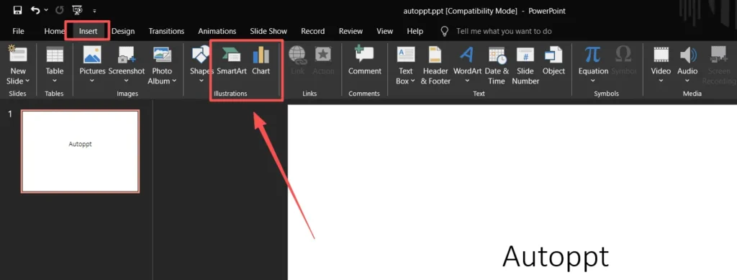
Task: Expand the Video dropdown arrow
Action: (661, 81)
